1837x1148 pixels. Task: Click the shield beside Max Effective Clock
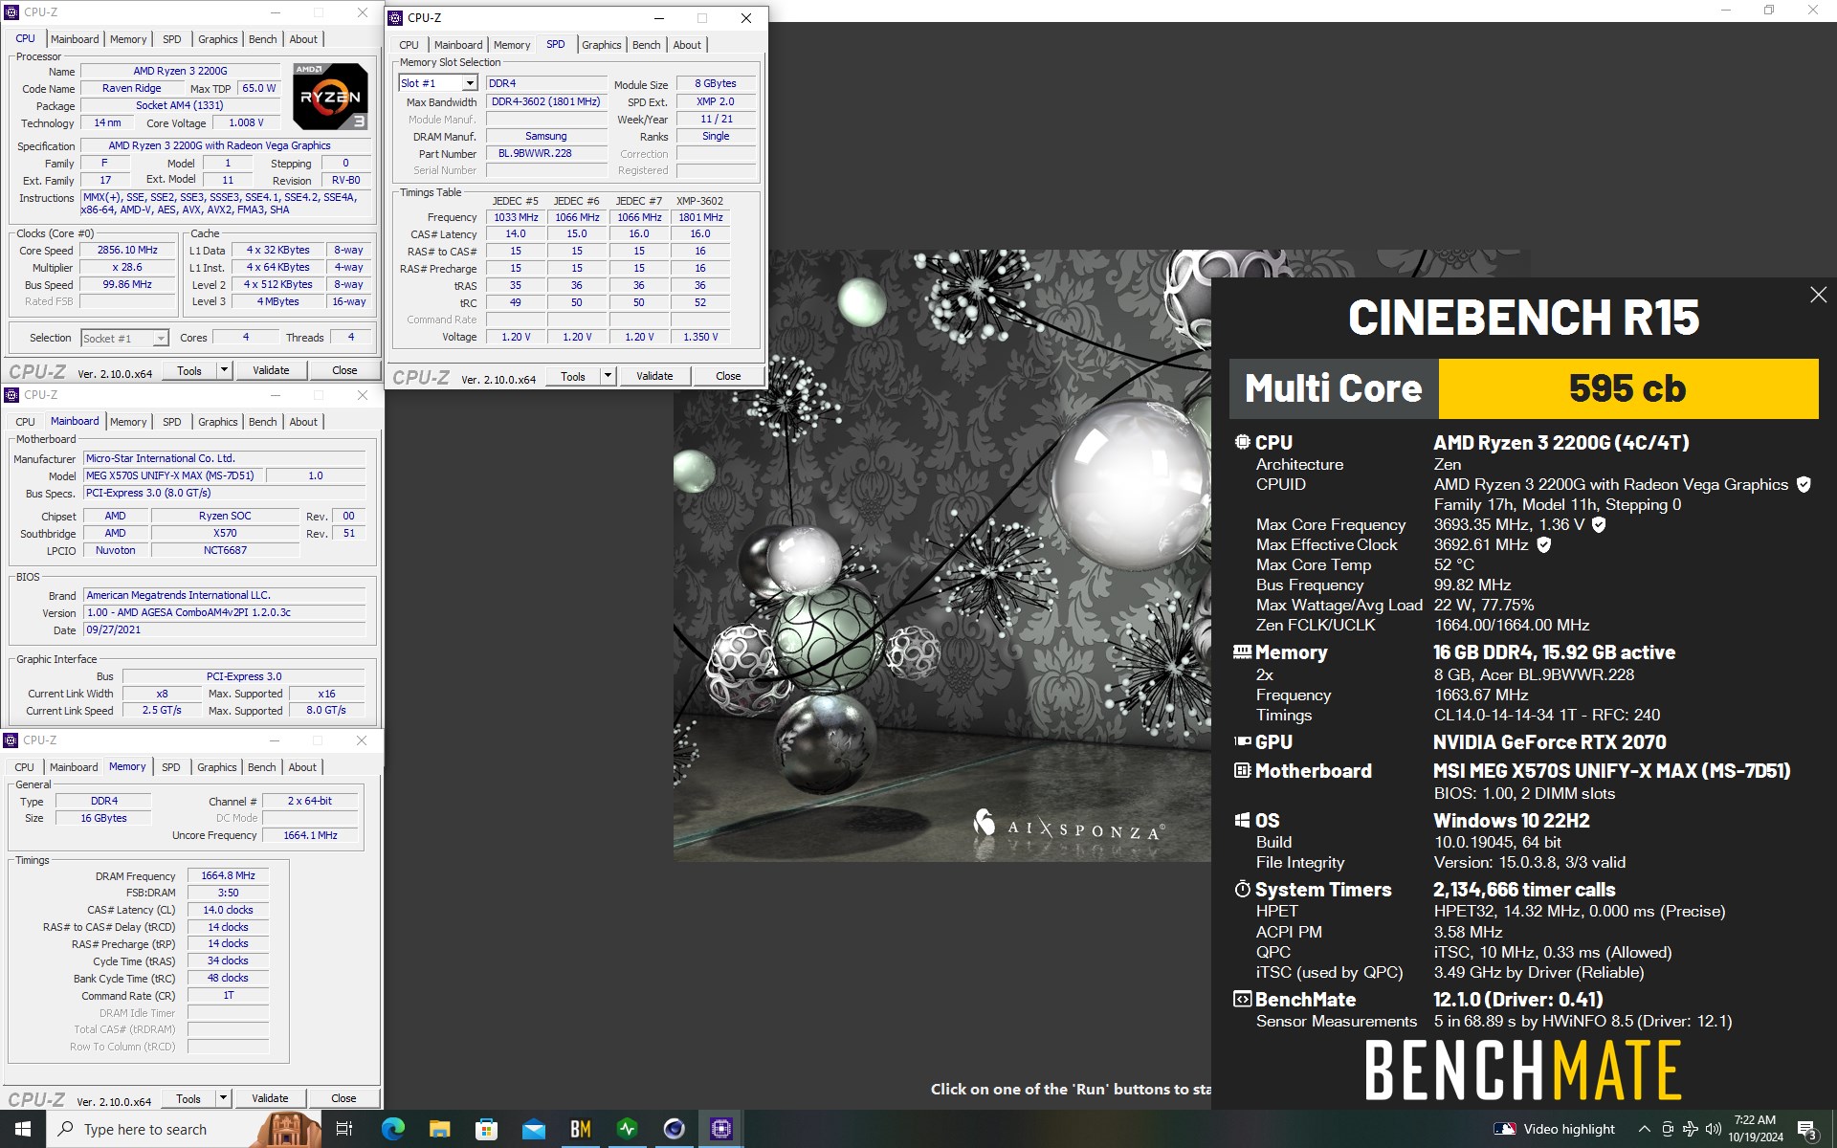tap(1543, 545)
